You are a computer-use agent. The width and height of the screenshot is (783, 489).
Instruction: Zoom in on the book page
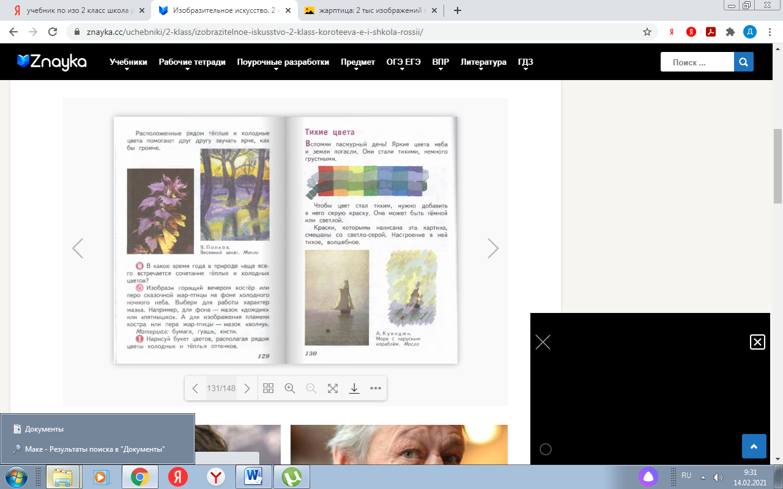tap(290, 388)
